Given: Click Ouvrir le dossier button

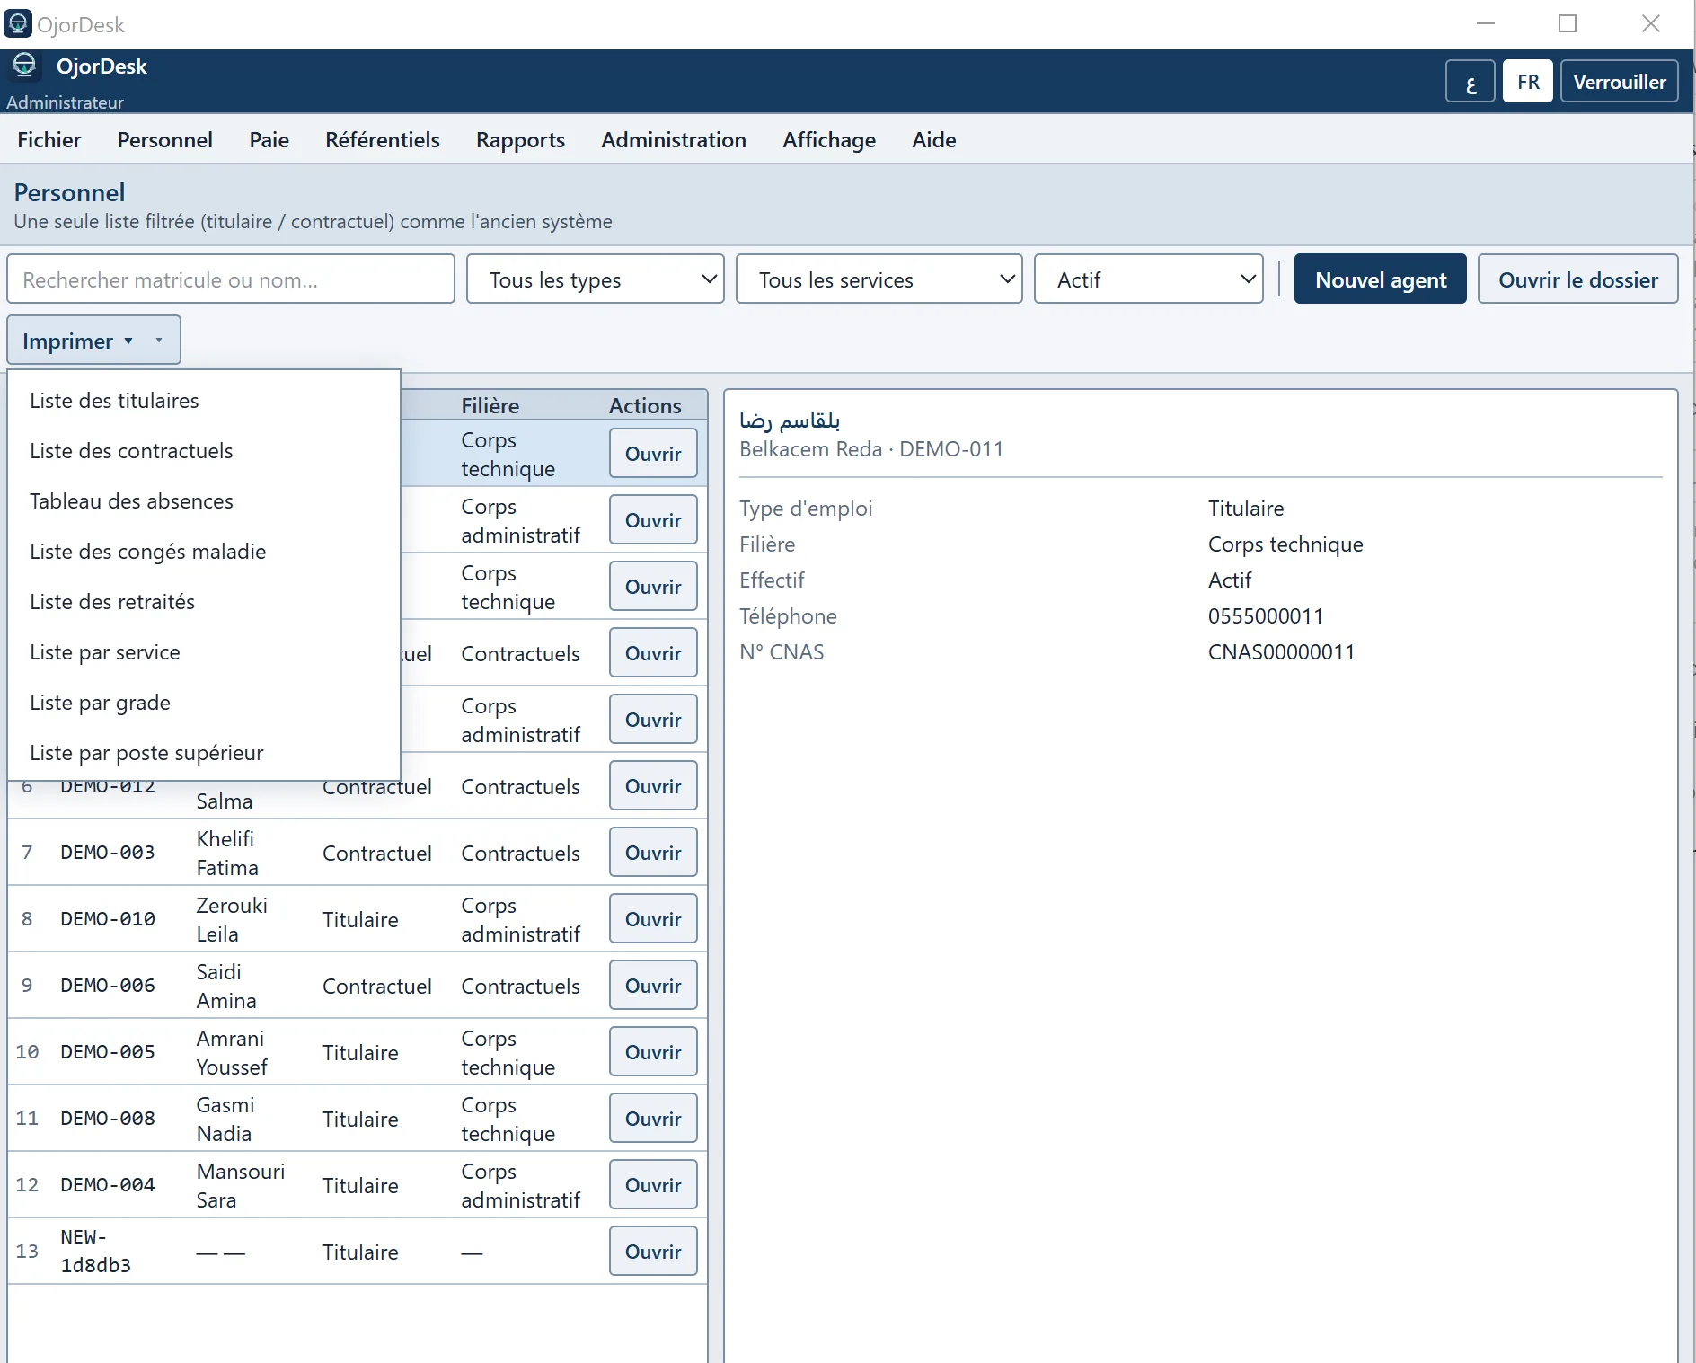Looking at the screenshot, I should pyautogui.click(x=1578, y=279).
